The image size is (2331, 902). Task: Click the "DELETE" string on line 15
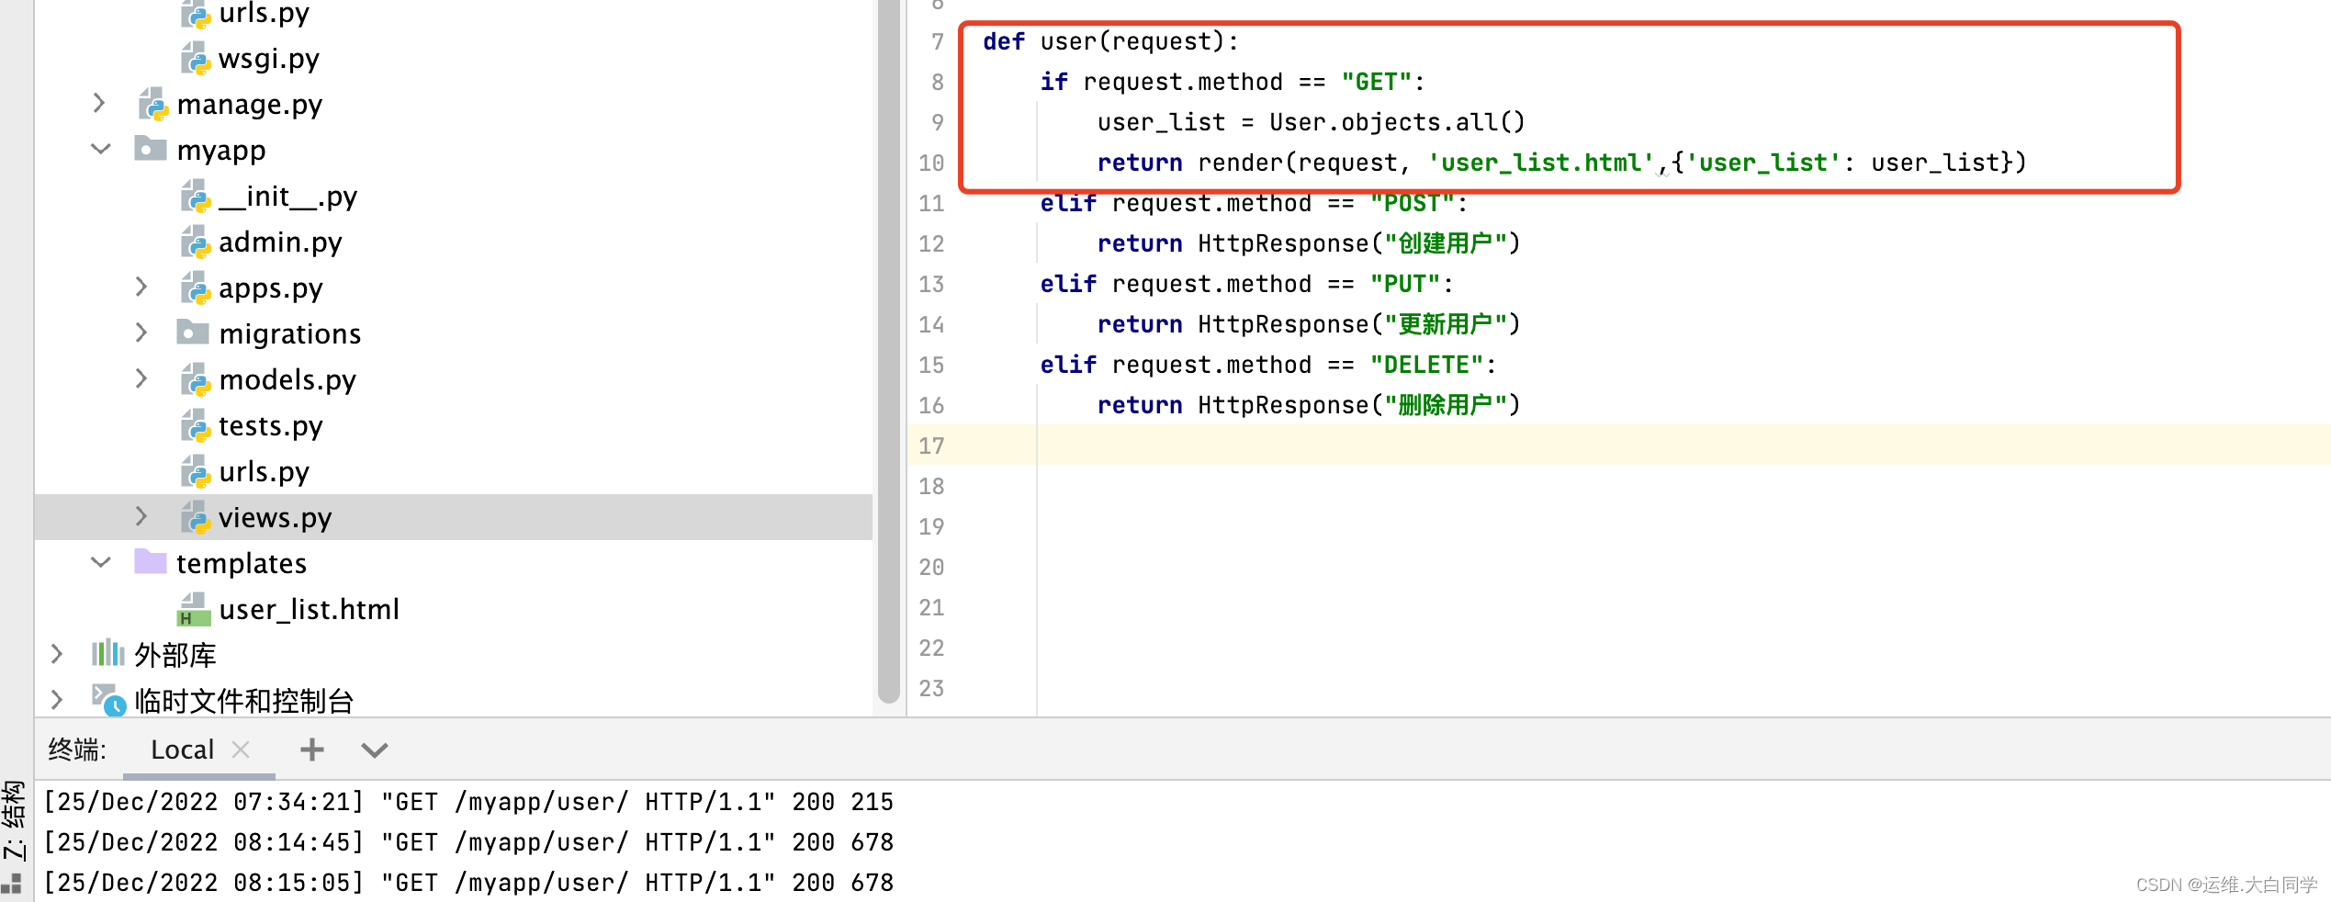point(1426,365)
